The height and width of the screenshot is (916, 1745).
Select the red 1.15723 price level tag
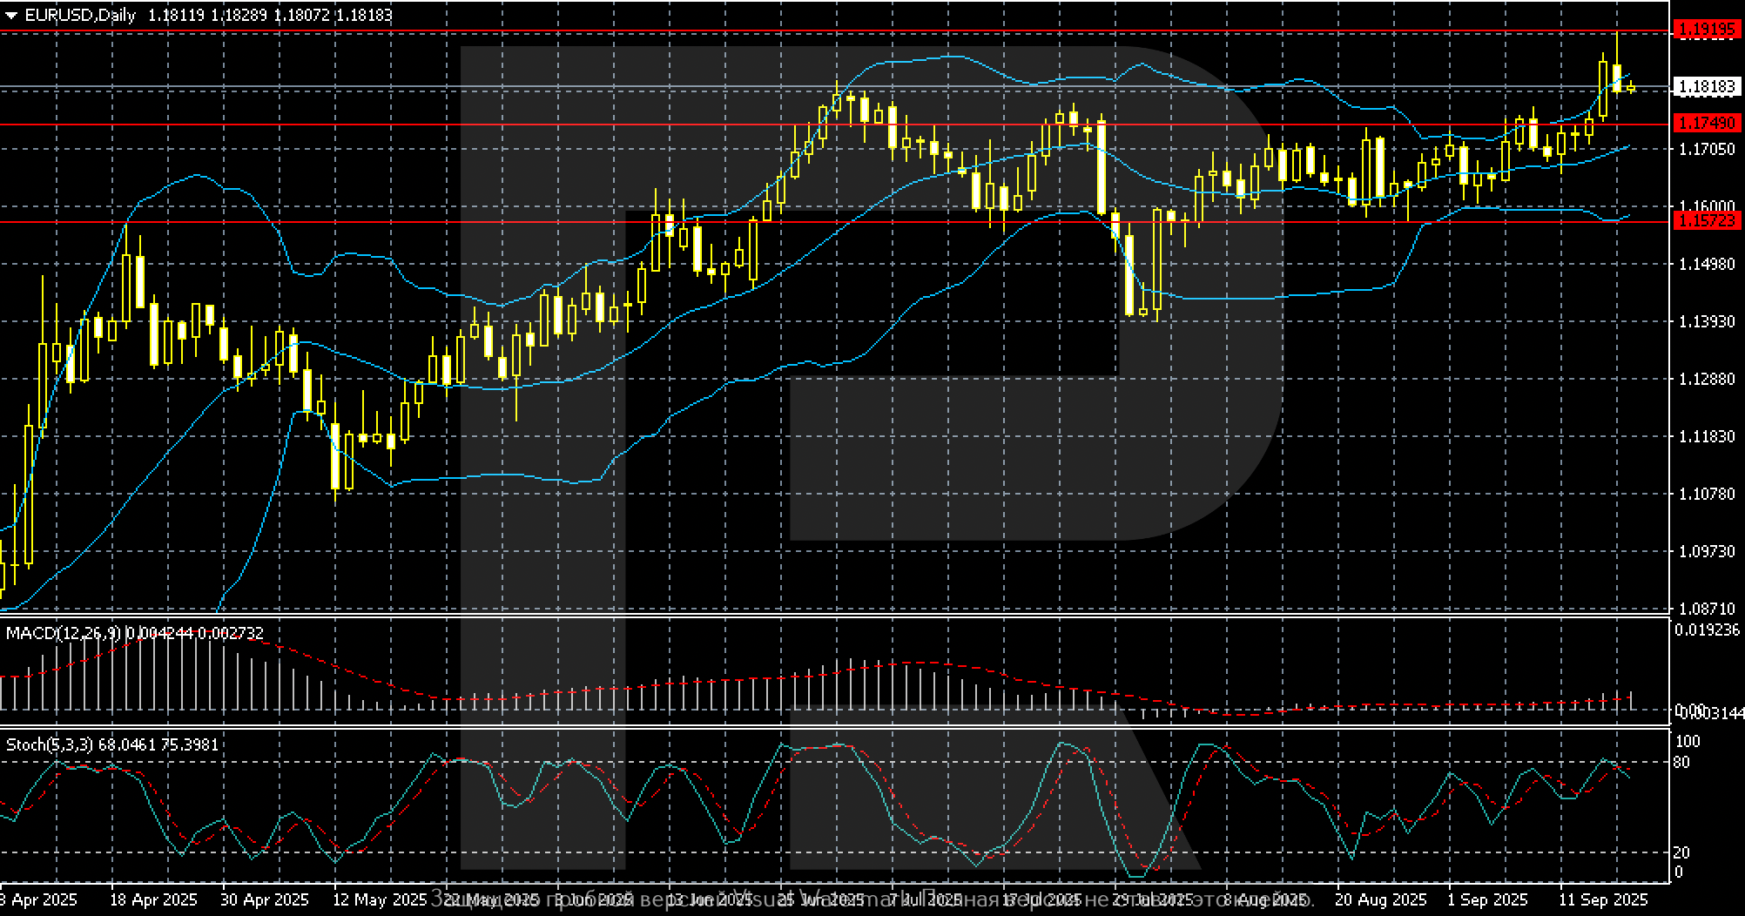point(1707,221)
